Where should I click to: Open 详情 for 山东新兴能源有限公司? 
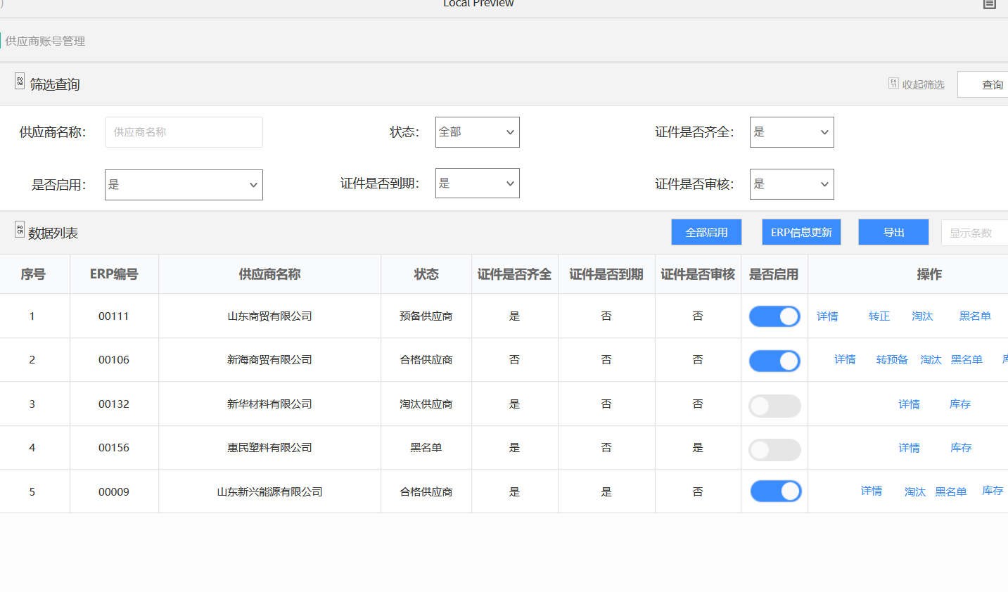coord(872,491)
